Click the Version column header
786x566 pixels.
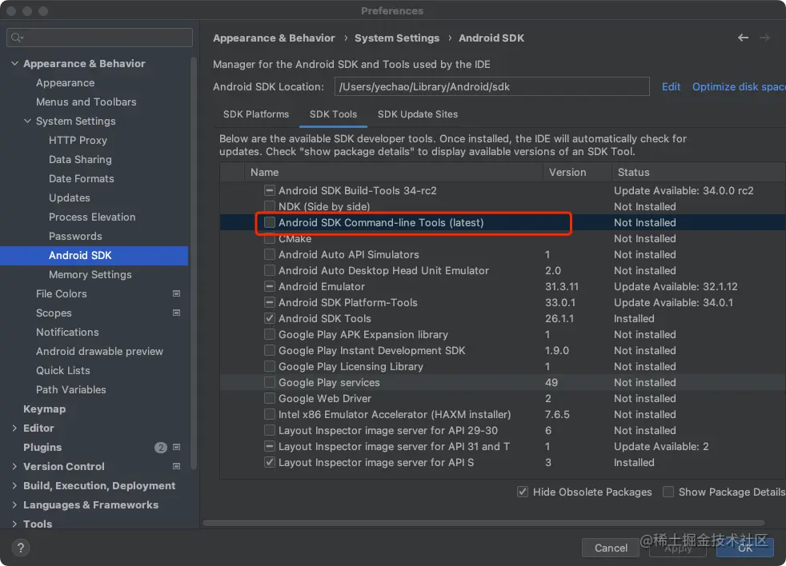click(577, 172)
